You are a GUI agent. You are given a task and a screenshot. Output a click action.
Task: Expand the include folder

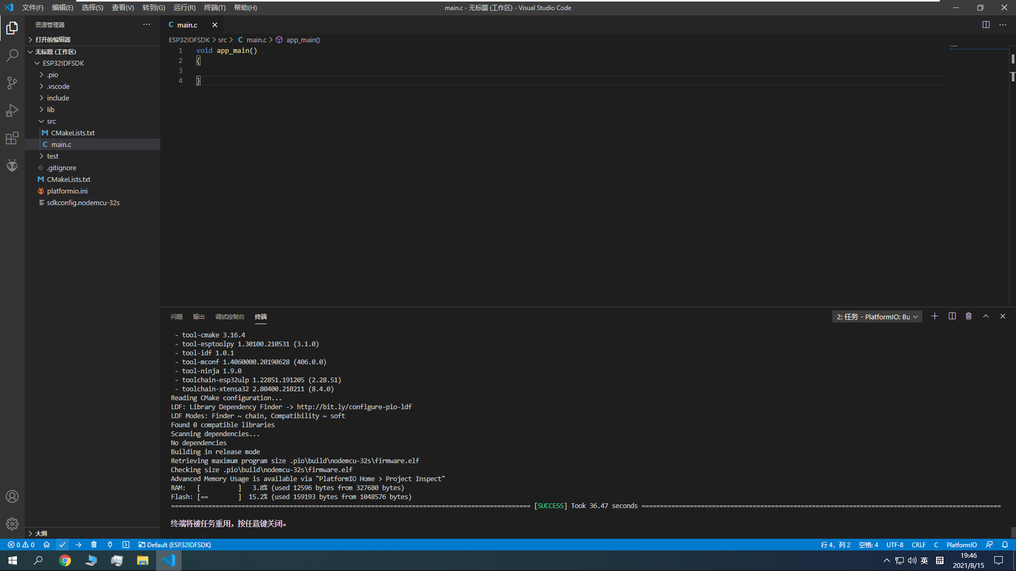pyautogui.click(x=58, y=98)
